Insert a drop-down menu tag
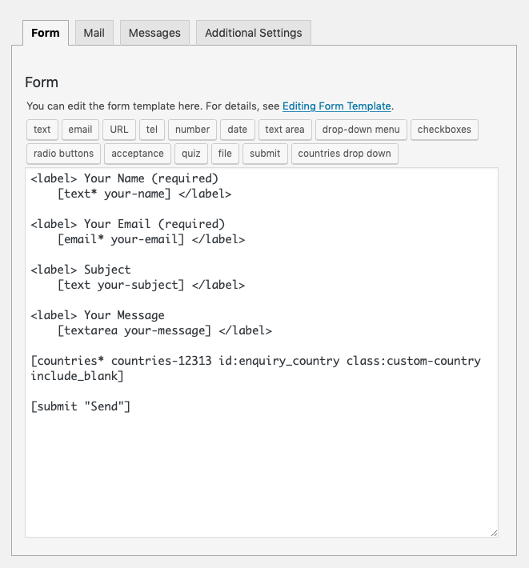The width and height of the screenshot is (529, 568). pos(361,130)
